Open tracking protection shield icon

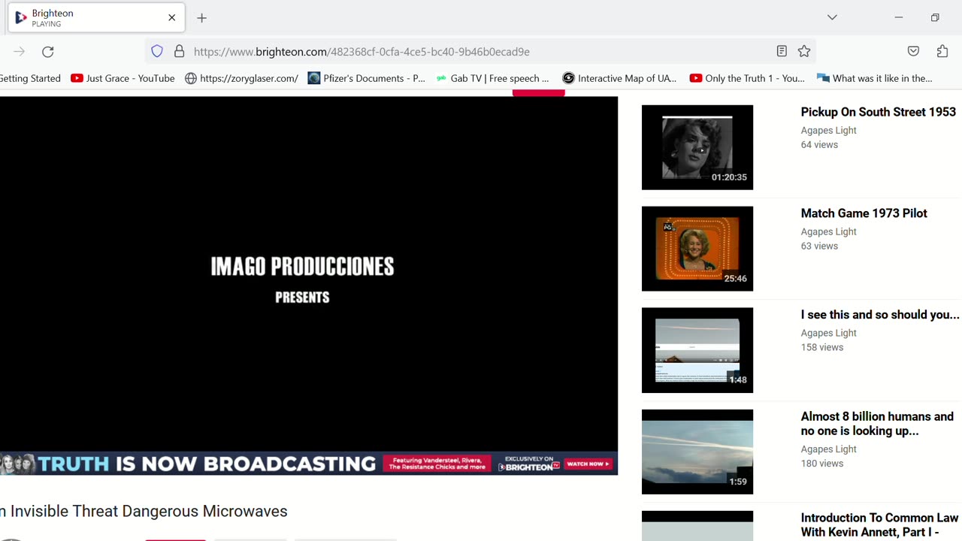(x=157, y=51)
